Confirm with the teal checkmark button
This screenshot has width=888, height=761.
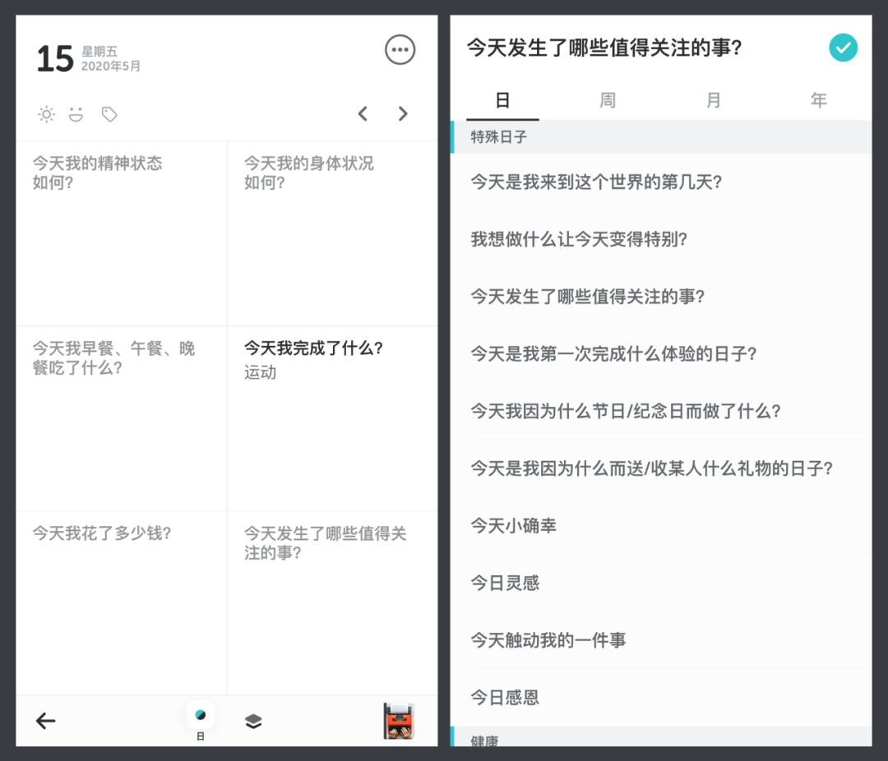[x=844, y=48]
